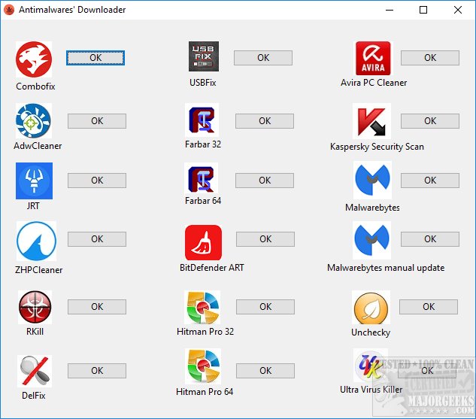The height and width of the screenshot is (419, 476).
Task: Click the RKill biohazard icon
Action: tap(35, 307)
